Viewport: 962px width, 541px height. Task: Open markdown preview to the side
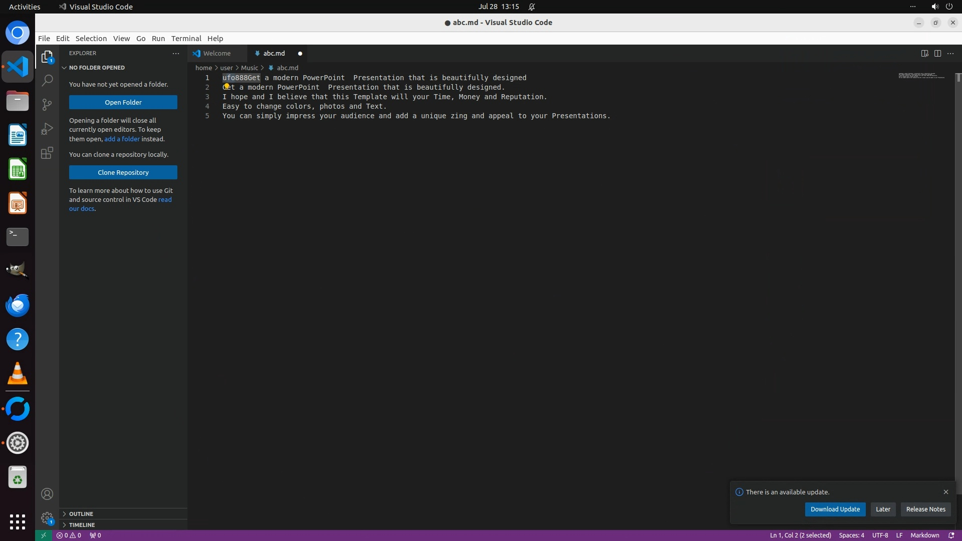[924, 54]
